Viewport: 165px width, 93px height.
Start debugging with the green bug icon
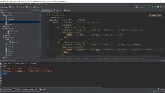(x=152, y=7)
